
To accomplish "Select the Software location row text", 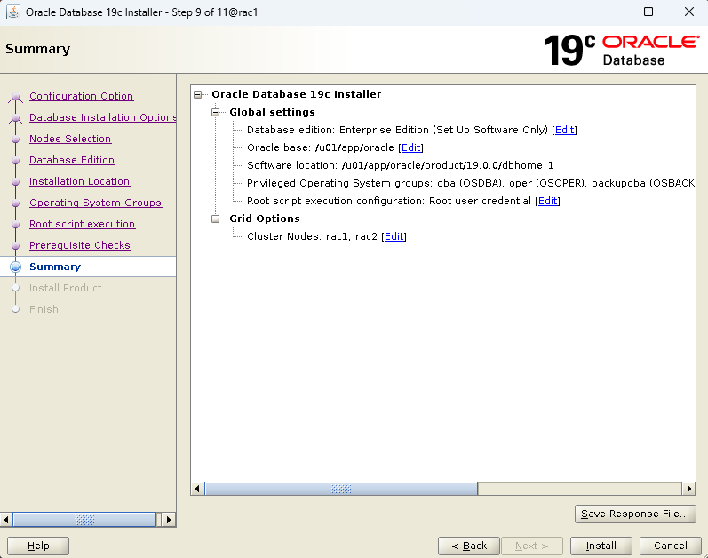I will pyautogui.click(x=400, y=165).
